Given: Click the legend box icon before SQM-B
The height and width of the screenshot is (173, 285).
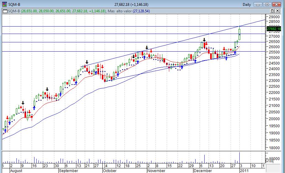Looking at the screenshot, I should (x=5, y=11).
